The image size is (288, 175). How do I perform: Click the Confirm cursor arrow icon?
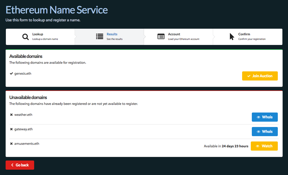click(232, 37)
